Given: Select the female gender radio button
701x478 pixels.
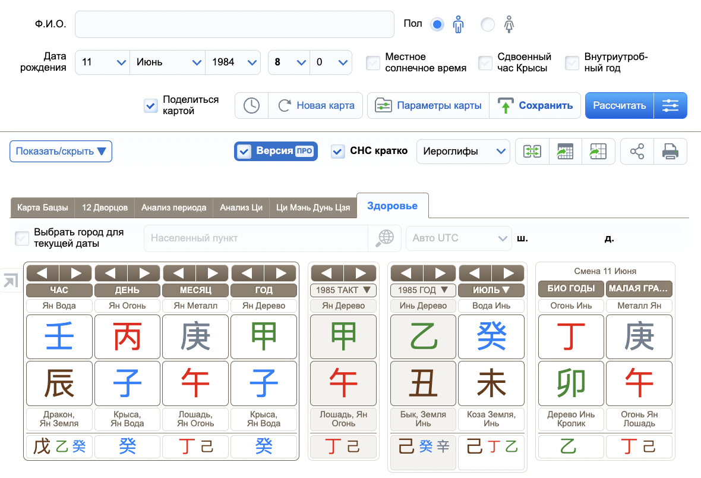Looking at the screenshot, I should (x=488, y=24).
